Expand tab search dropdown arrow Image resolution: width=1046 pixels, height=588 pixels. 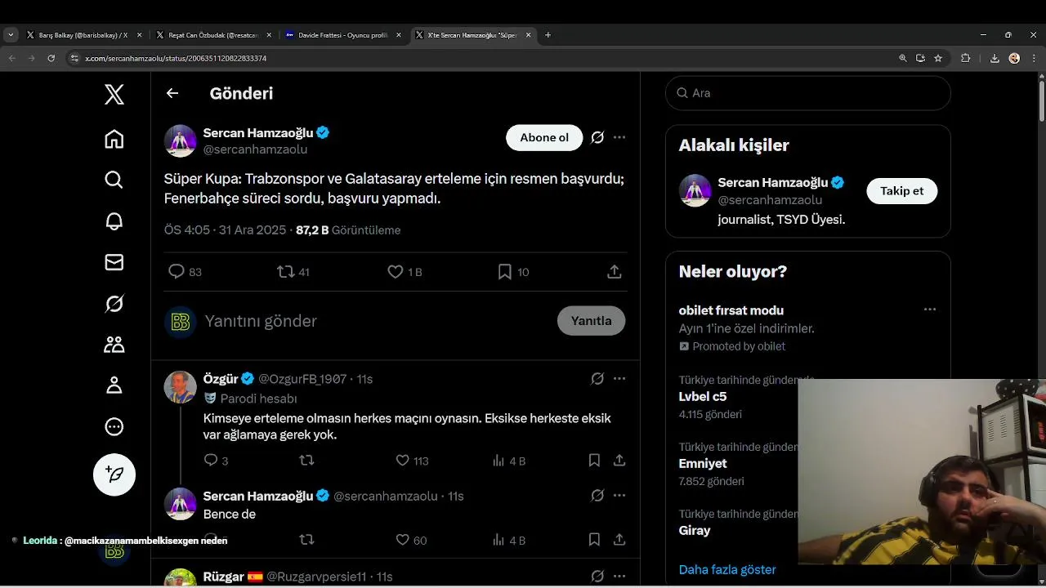click(x=11, y=35)
